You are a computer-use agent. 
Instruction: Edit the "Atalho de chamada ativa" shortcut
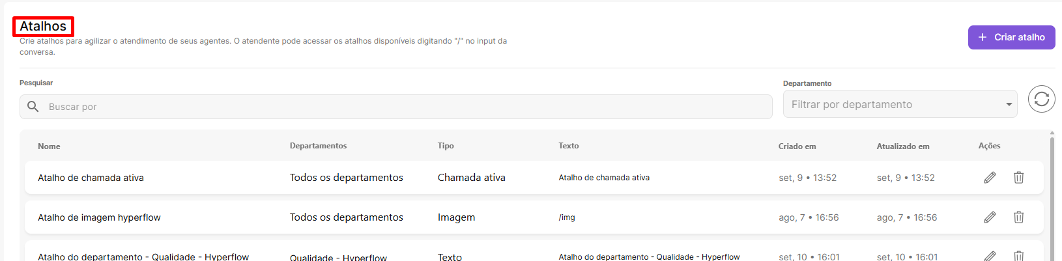pyautogui.click(x=990, y=178)
